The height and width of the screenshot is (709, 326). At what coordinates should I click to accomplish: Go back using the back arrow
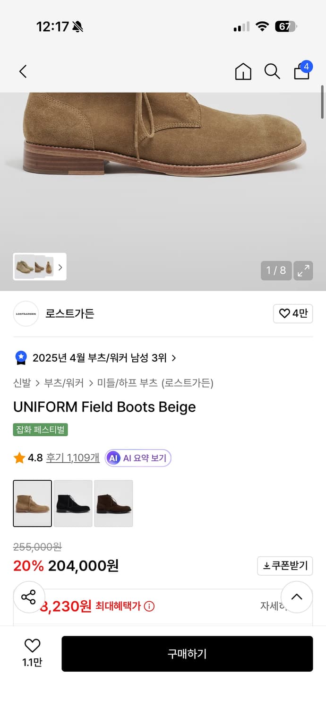click(23, 71)
